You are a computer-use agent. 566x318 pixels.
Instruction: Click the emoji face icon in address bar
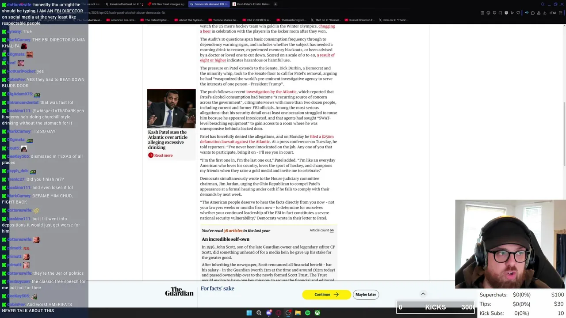[488, 13]
